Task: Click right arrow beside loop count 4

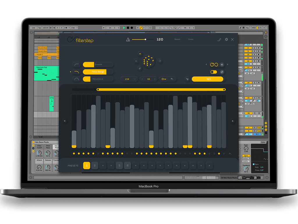Action: (228, 64)
